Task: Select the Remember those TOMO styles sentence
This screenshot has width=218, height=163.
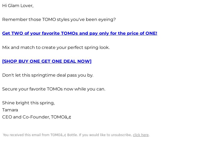Action: tap(59, 20)
